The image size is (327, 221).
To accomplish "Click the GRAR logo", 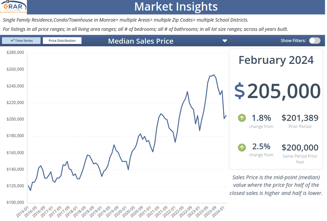I will point(13,7).
